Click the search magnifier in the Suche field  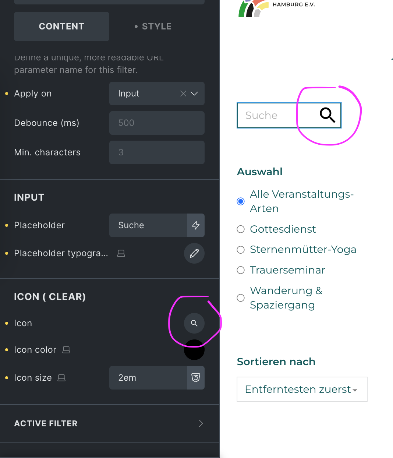tap(327, 115)
